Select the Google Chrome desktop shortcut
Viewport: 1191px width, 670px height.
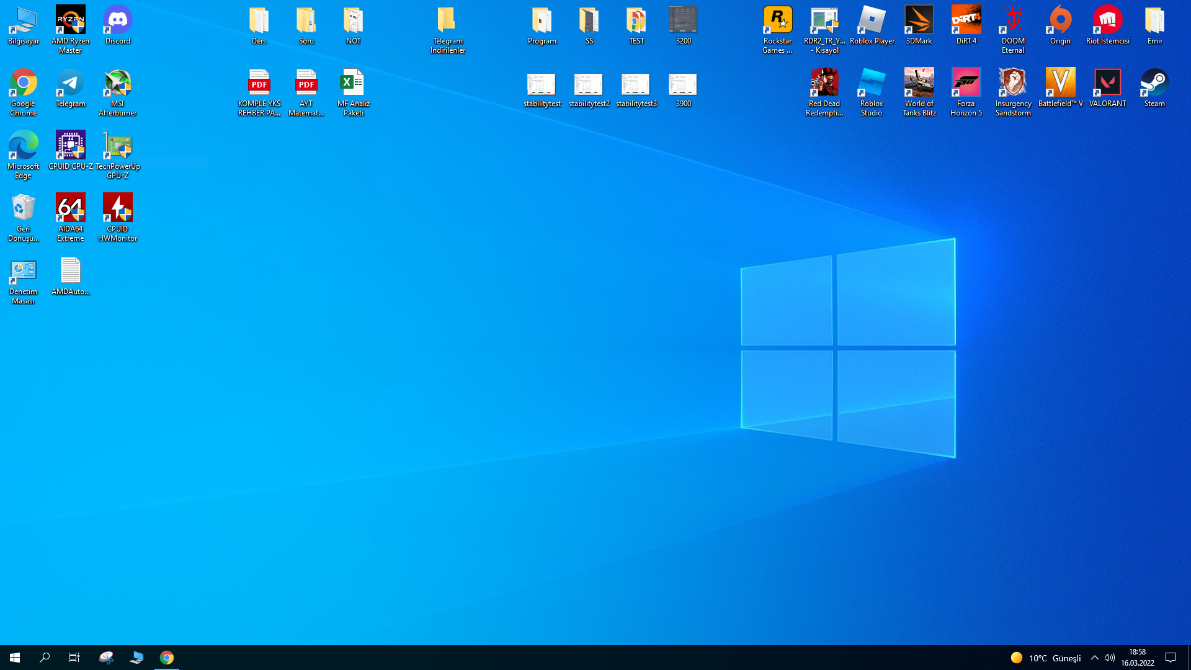click(x=24, y=92)
